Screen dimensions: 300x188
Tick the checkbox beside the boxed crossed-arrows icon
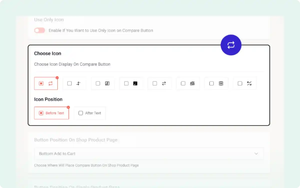(211, 83)
